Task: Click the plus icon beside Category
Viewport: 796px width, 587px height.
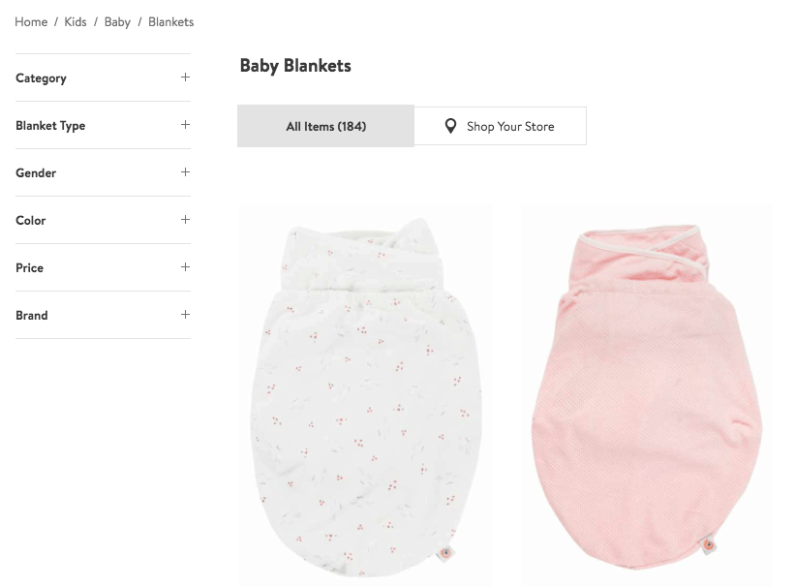Action: 185,77
